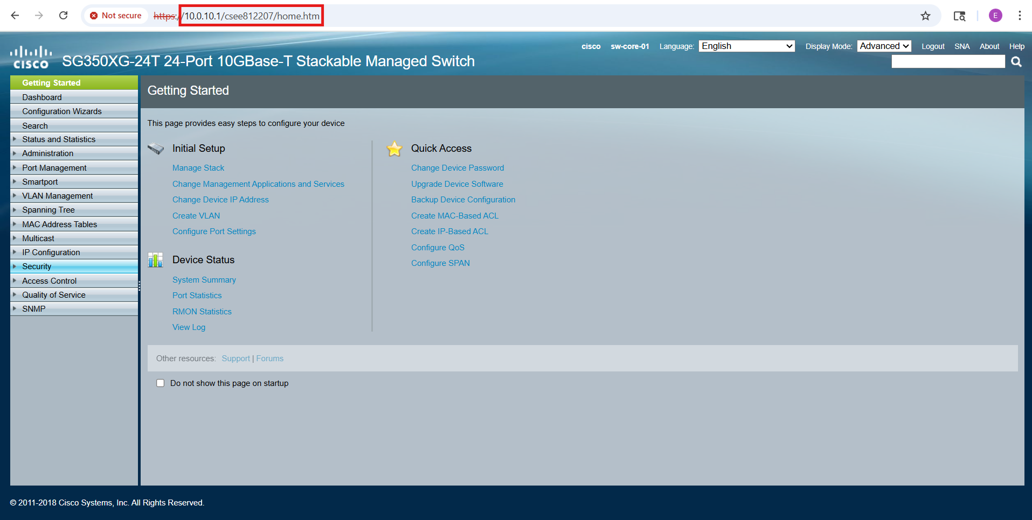
Task: Reload the page in the browser
Action: (x=63, y=16)
